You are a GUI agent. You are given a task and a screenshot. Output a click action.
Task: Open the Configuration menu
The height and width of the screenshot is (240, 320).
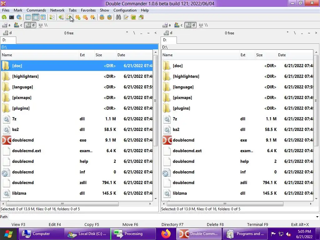click(x=125, y=10)
